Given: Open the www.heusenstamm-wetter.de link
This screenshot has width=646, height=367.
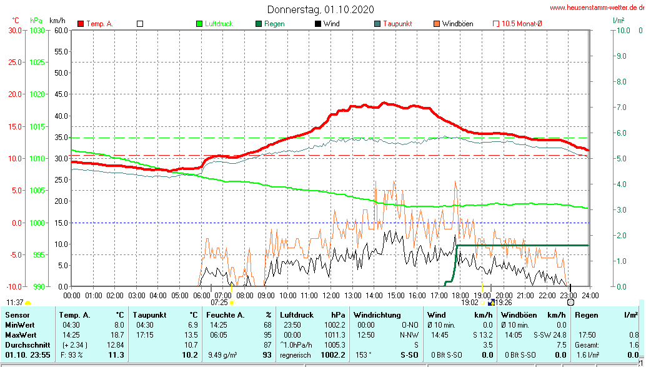Looking at the screenshot, I should click(597, 8).
